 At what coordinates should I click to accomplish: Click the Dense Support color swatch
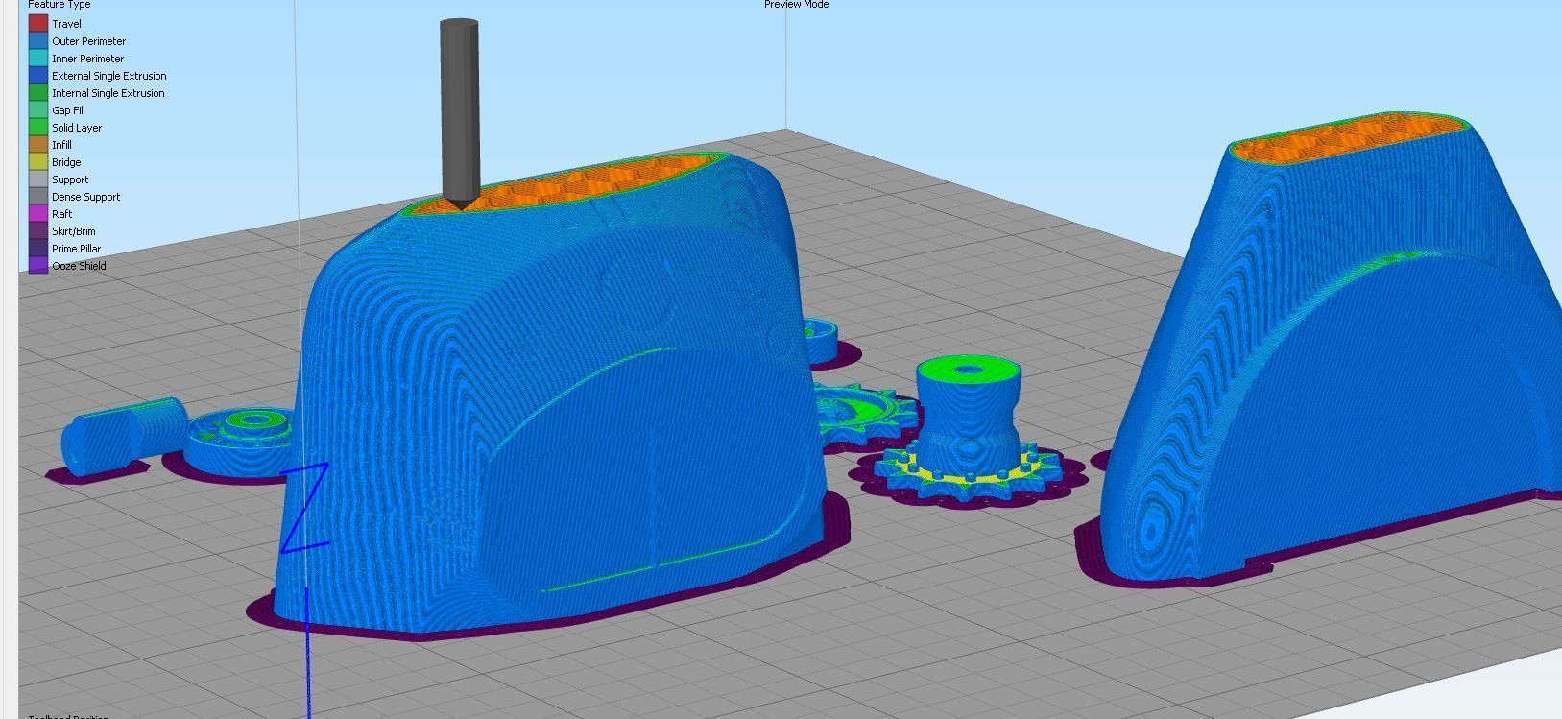(38, 196)
